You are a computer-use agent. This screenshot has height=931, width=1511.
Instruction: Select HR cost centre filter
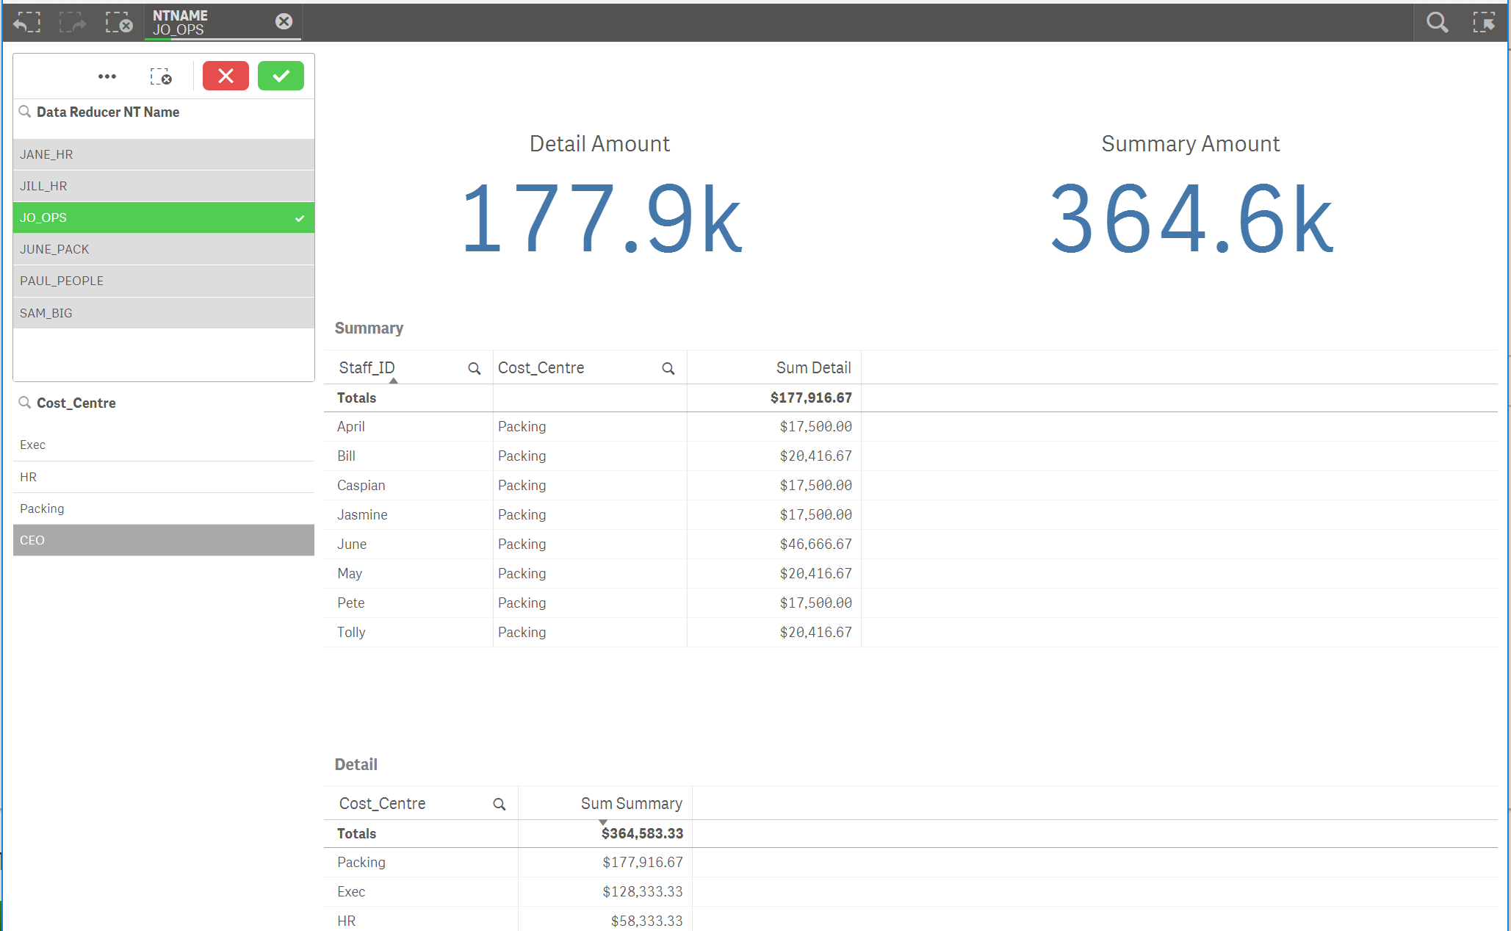164,477
